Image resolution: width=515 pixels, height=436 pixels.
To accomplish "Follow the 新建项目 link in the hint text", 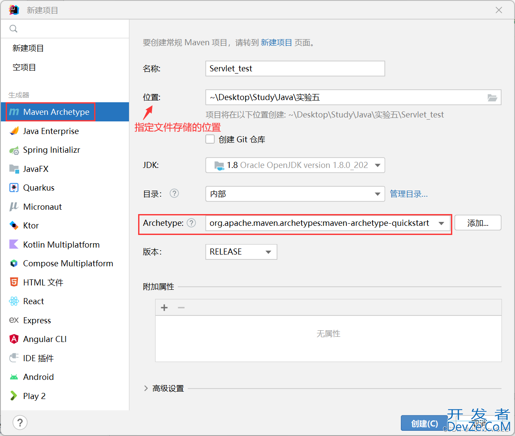I will pos(276,43).
